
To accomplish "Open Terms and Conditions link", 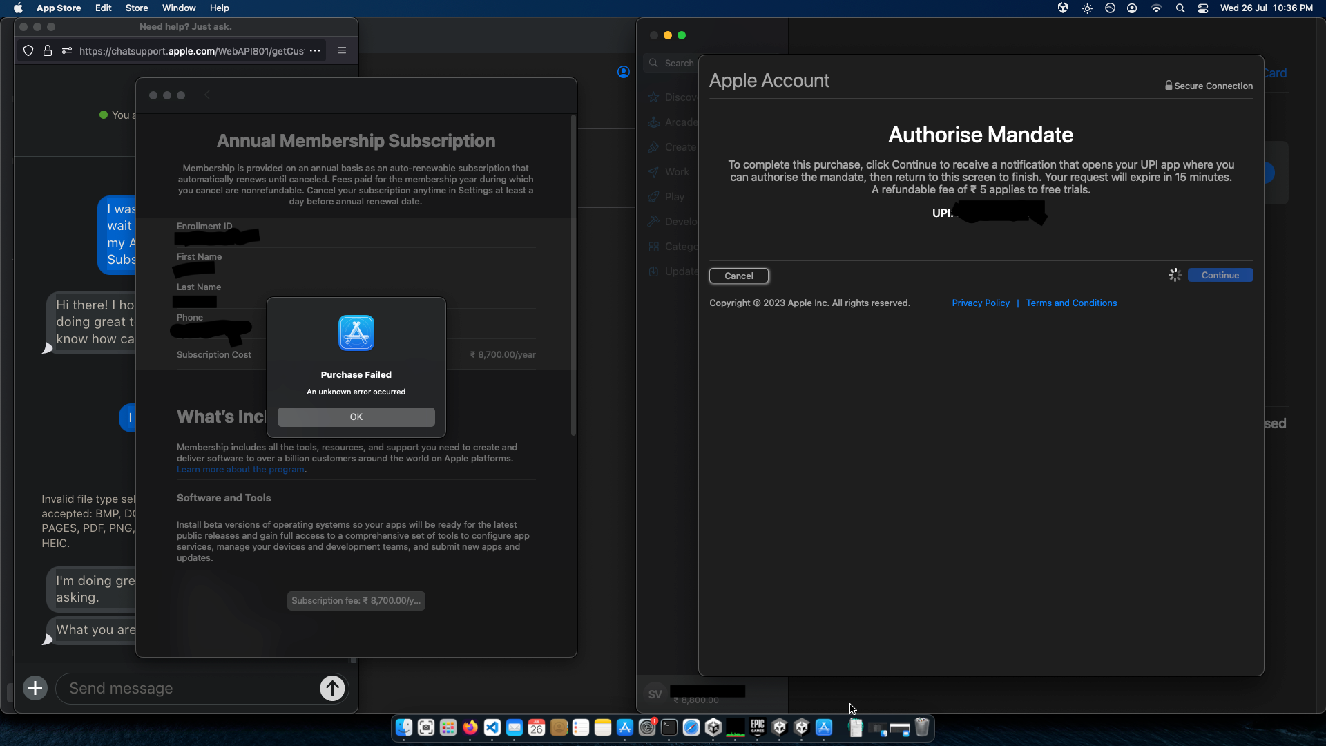I will tap(1071, 303).
